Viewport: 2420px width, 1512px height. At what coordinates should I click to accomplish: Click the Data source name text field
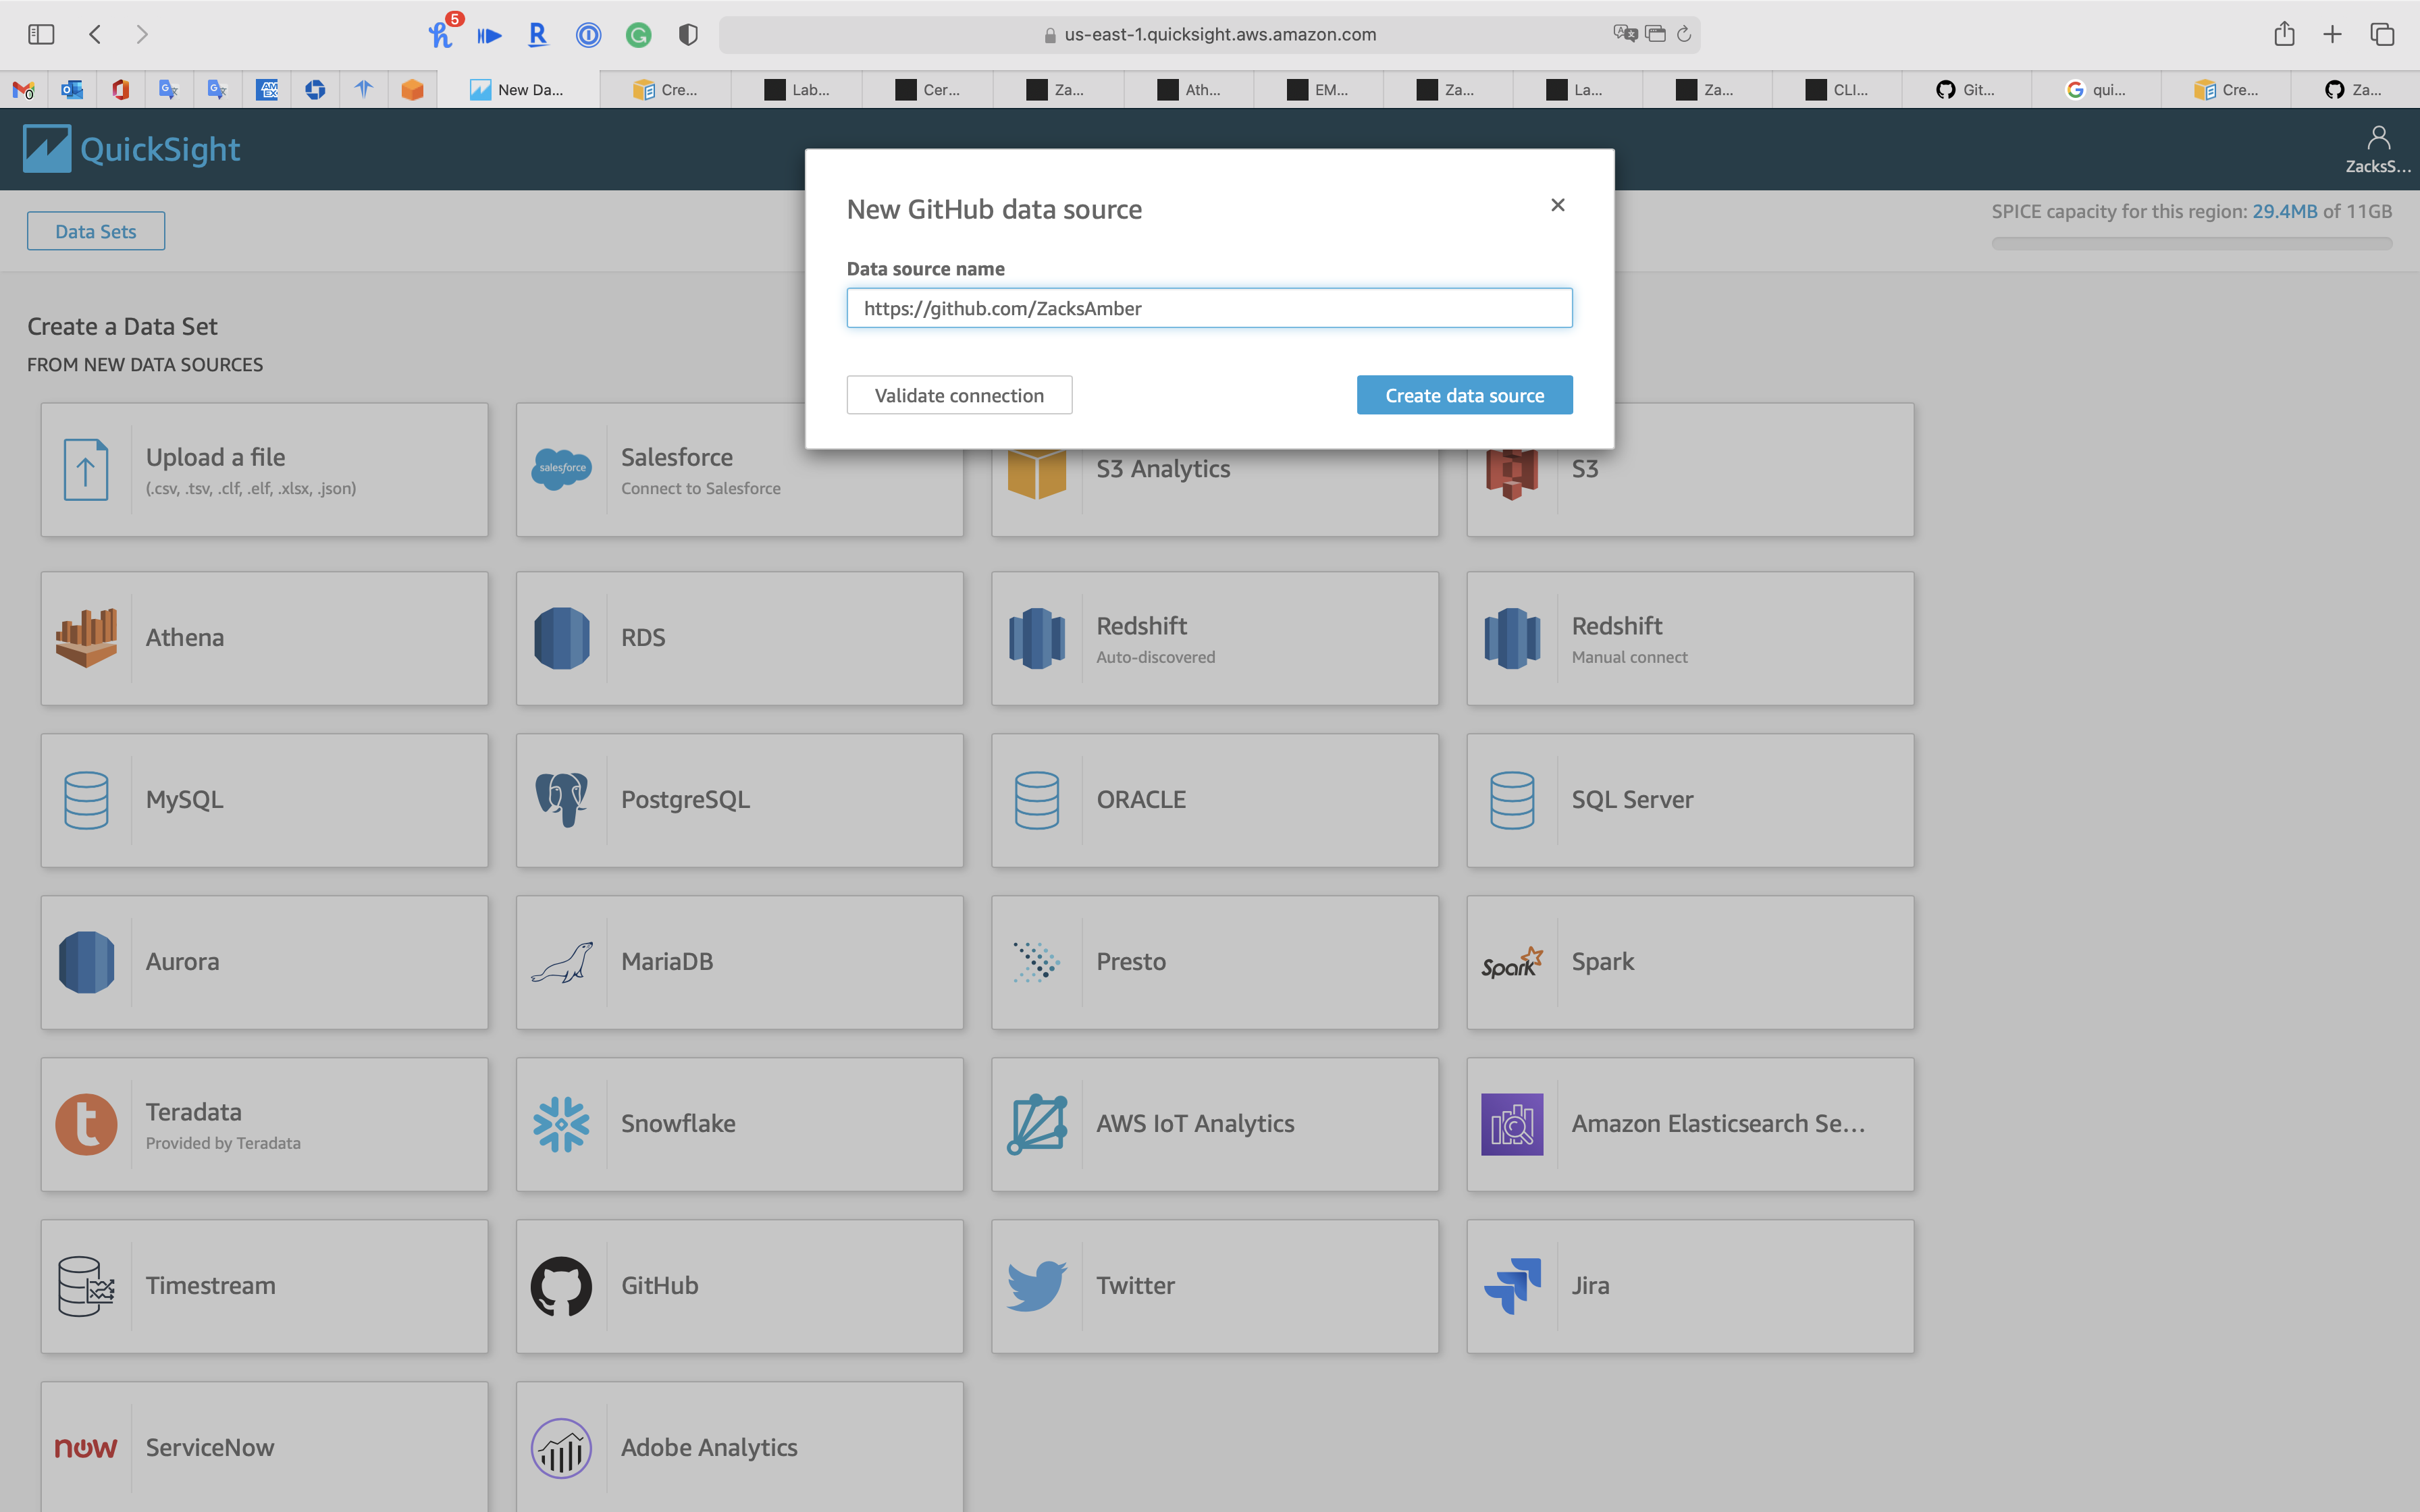1209,308
